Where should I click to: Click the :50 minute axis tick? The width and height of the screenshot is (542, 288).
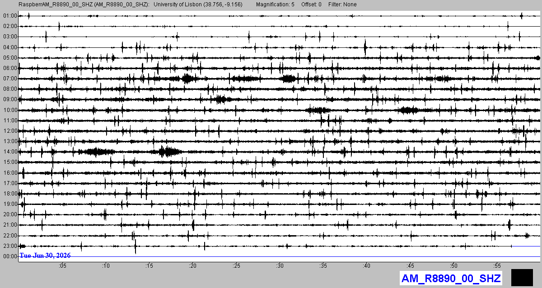[x=453, y=266]
